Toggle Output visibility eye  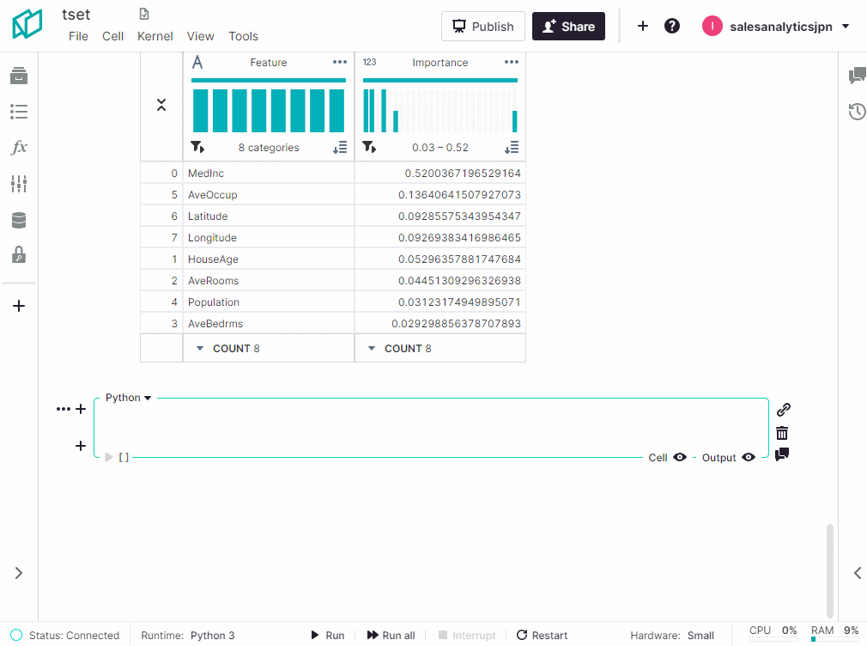[749, 458]
